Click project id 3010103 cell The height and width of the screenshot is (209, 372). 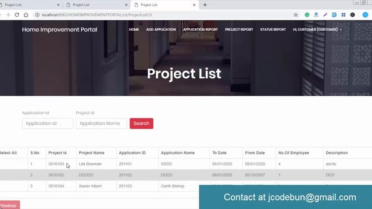[56, 164]
